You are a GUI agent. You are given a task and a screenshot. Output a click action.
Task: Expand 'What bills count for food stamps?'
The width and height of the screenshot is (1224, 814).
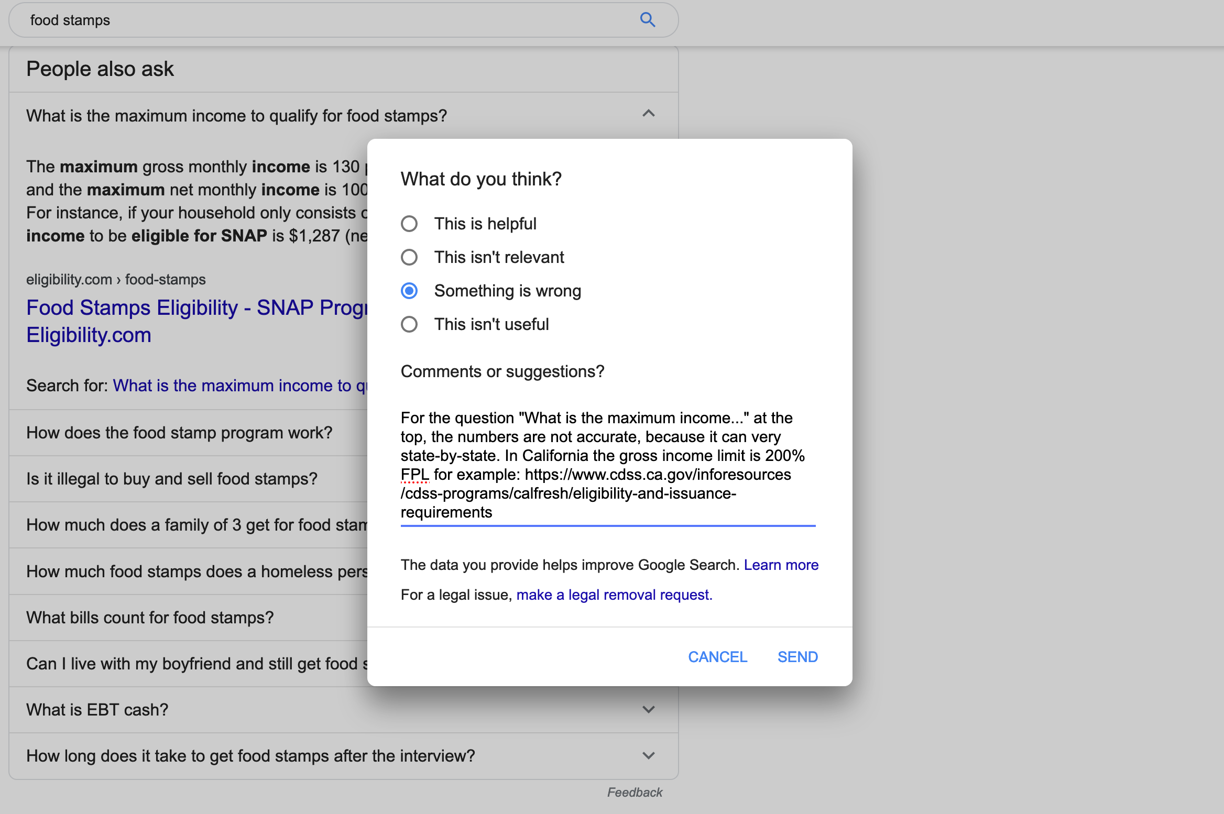[189, 618]
